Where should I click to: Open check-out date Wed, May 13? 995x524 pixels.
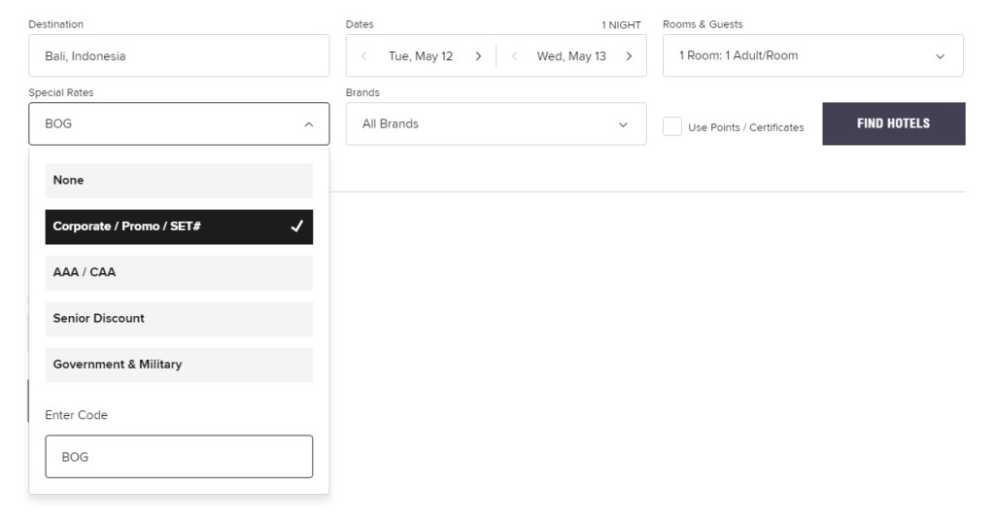[571, 56]
